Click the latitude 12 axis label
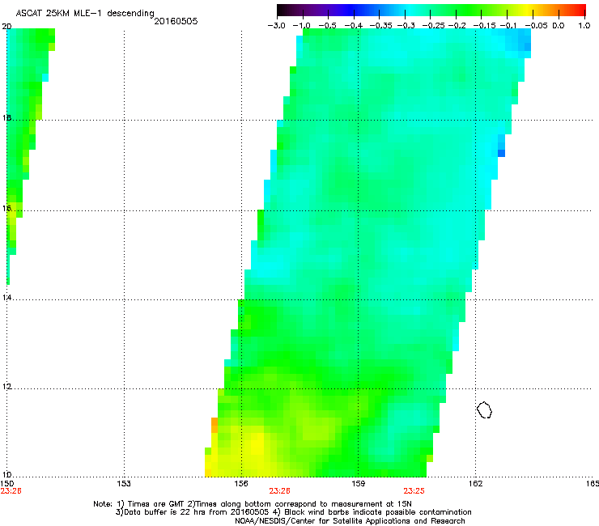 6,387
